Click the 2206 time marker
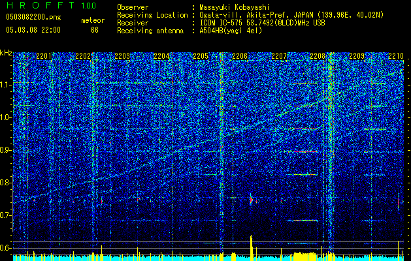The image size is (411, 261). tap(240, 56)
